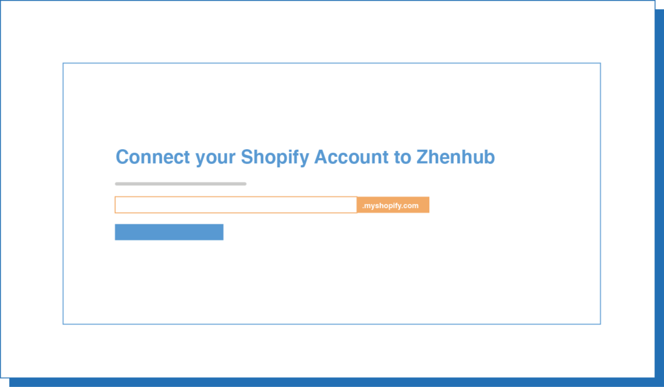
Task: Click the orange .myshopify.com suffix label
Action: (393, 205)
